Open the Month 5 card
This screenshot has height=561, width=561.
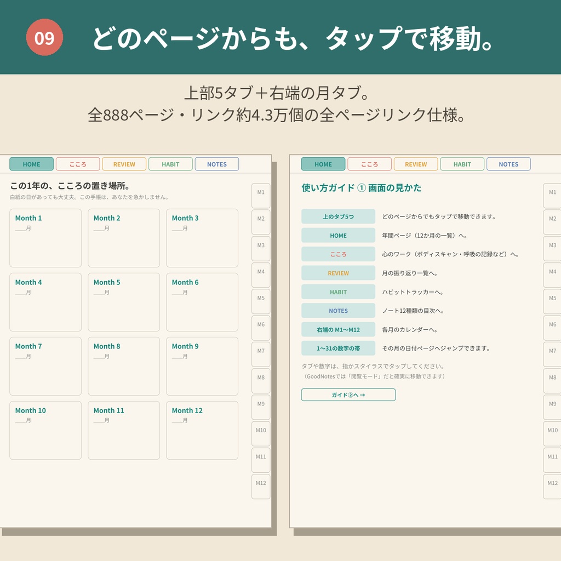tap(124, 302)
